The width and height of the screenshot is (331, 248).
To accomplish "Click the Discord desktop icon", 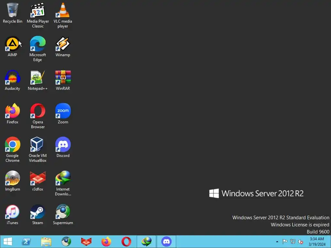I will (x=63, y=147).
